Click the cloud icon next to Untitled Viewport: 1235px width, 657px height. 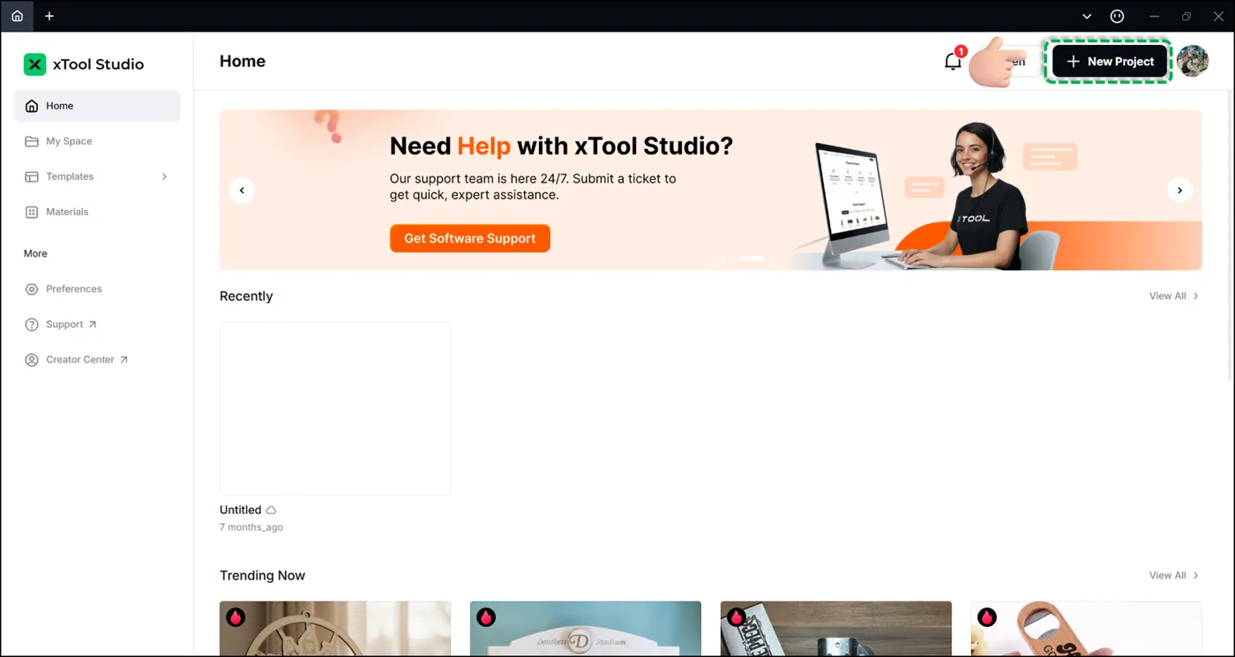pos(271,511)
